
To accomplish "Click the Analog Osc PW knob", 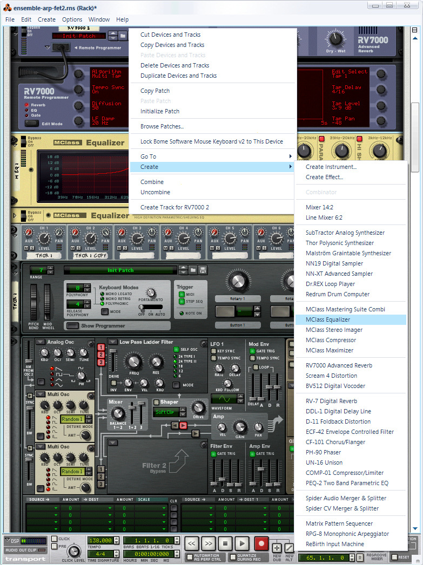I will pos(81,376).
